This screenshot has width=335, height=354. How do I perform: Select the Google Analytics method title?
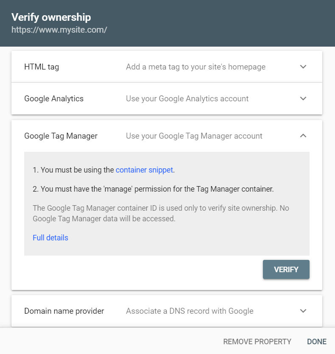[54, 99]
